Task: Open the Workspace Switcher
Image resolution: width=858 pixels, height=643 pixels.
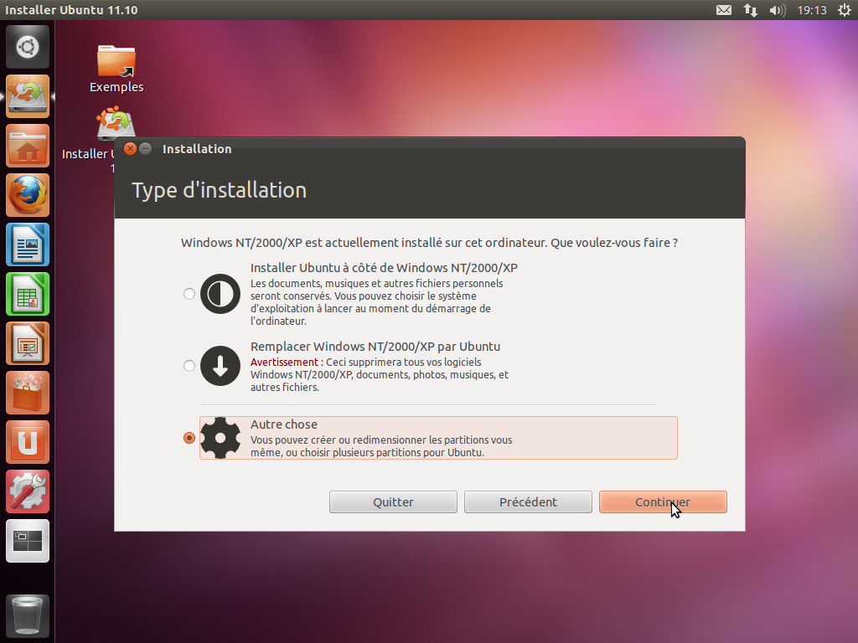Action: pos(28,541)
